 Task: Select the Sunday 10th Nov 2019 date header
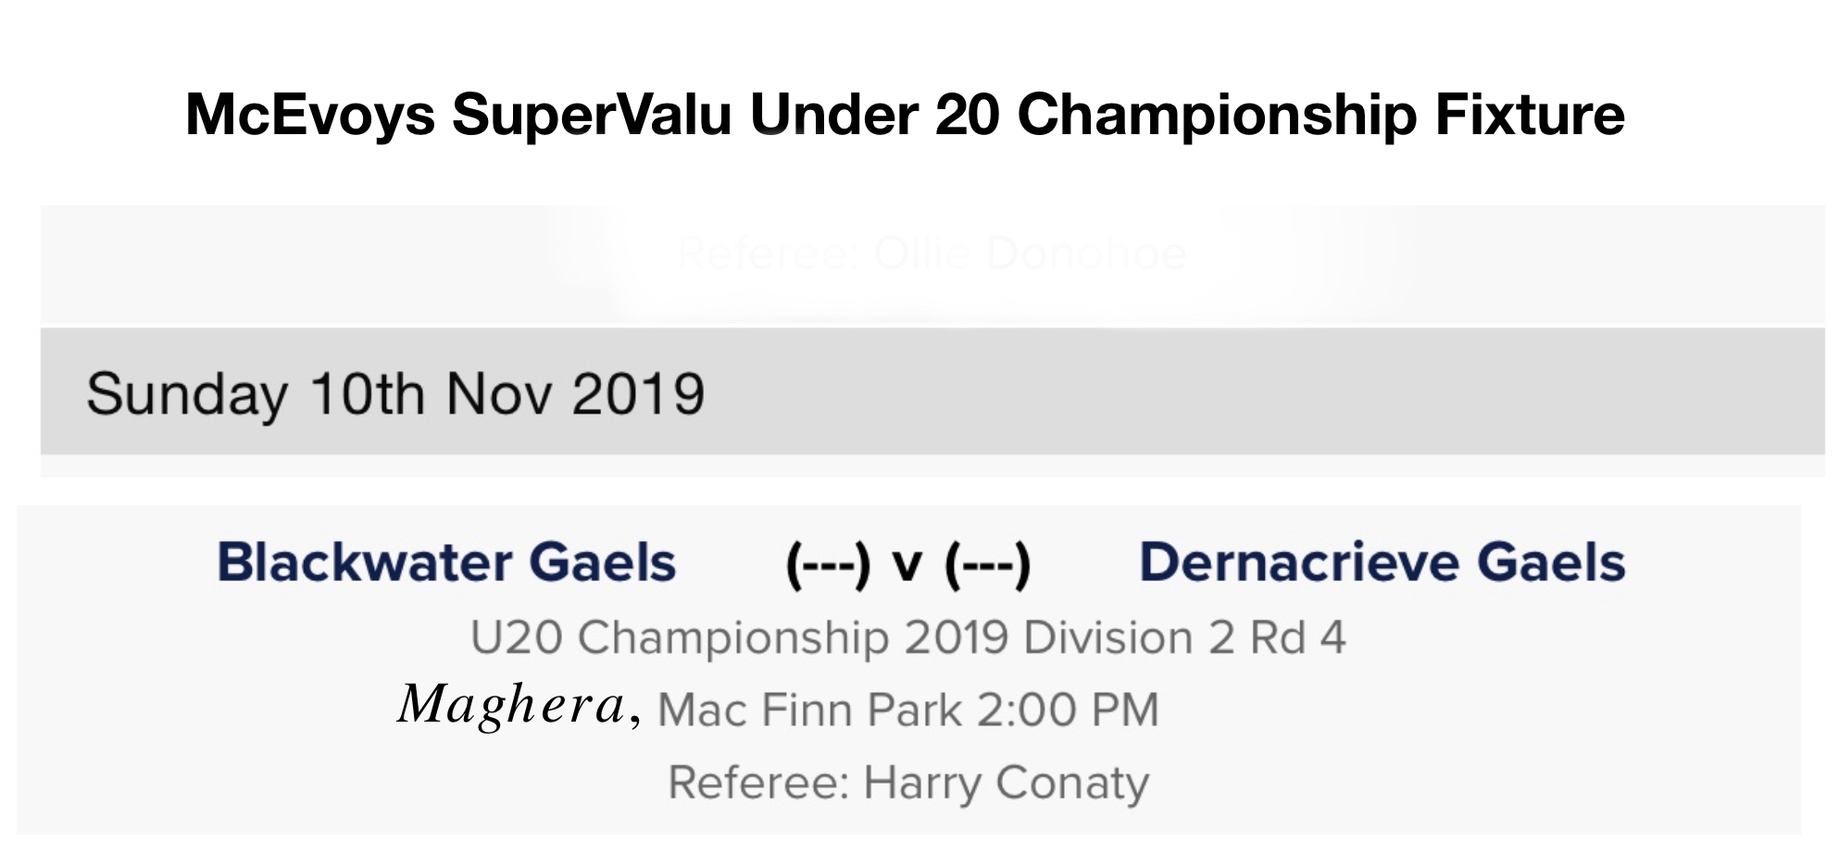pos(932,391)
